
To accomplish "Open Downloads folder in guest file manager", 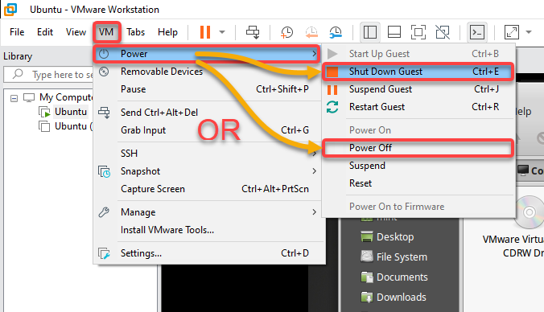I will pos(394,297).
